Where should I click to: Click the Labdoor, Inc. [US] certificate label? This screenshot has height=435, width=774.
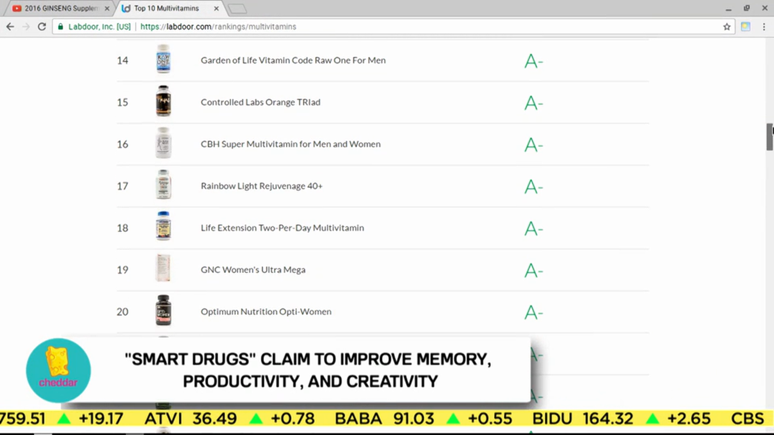click(x=99, y=27)
